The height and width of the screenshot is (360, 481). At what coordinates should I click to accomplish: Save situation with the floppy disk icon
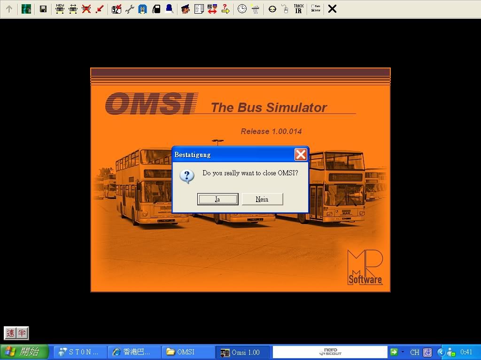(x=43, y=9)
